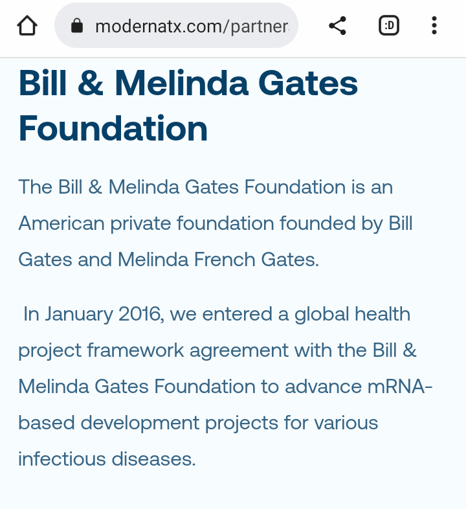Open the tab switcher
This screenshot has width=466, height=509.
(389, 26)
